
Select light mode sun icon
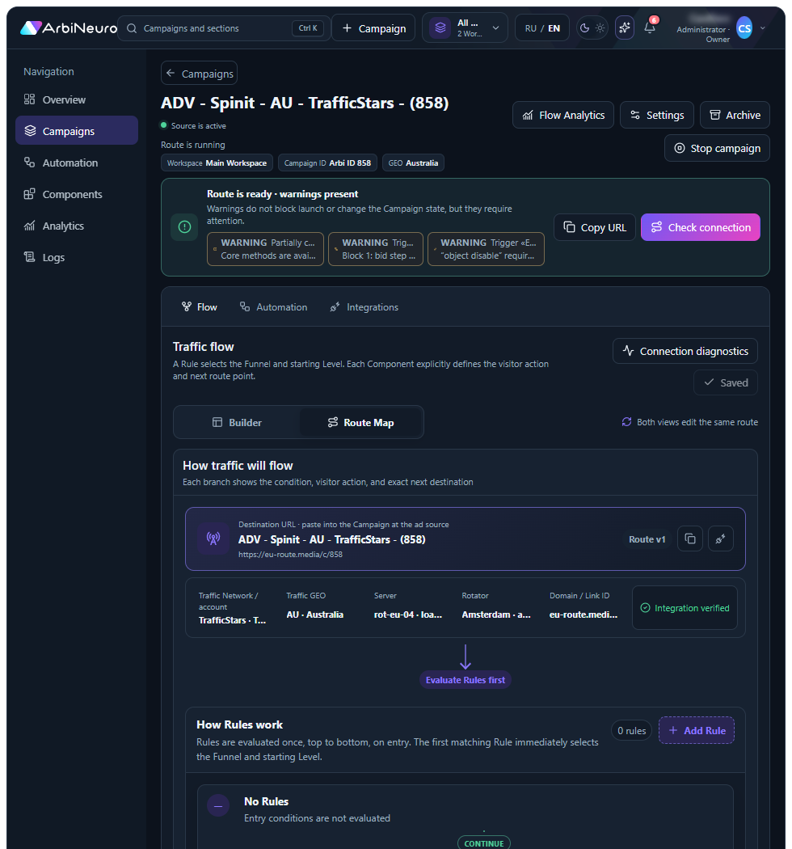pos(600,27)
